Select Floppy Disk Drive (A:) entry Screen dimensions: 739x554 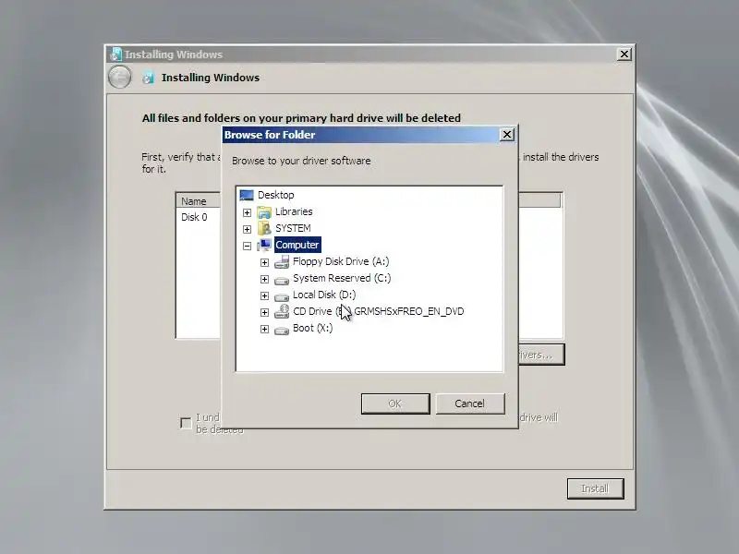pos(341,261)
